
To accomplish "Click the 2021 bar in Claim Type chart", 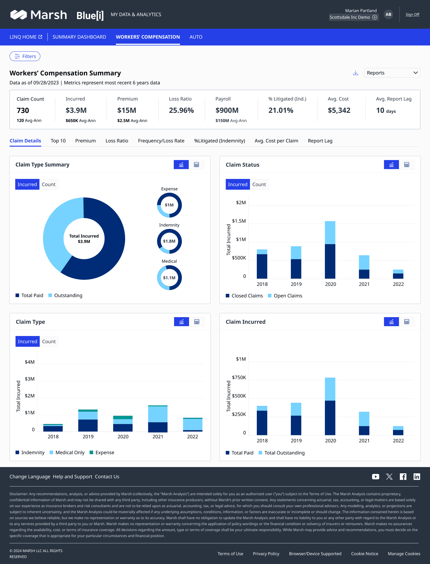I will tap(158, 419).
